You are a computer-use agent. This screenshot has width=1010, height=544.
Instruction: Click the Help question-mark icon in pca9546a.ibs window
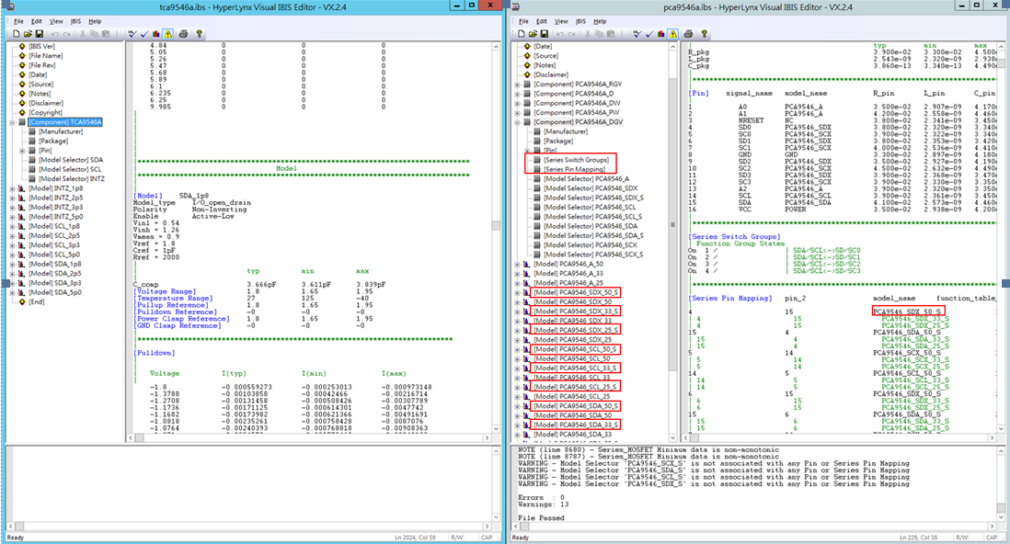tap(704, 34)
